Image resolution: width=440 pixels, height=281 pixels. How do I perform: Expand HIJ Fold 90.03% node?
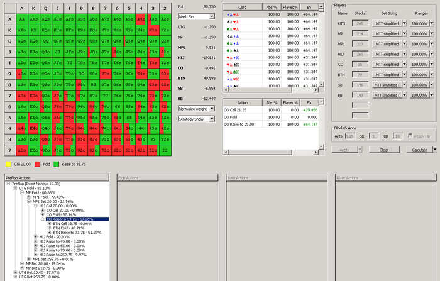[36, 237]
